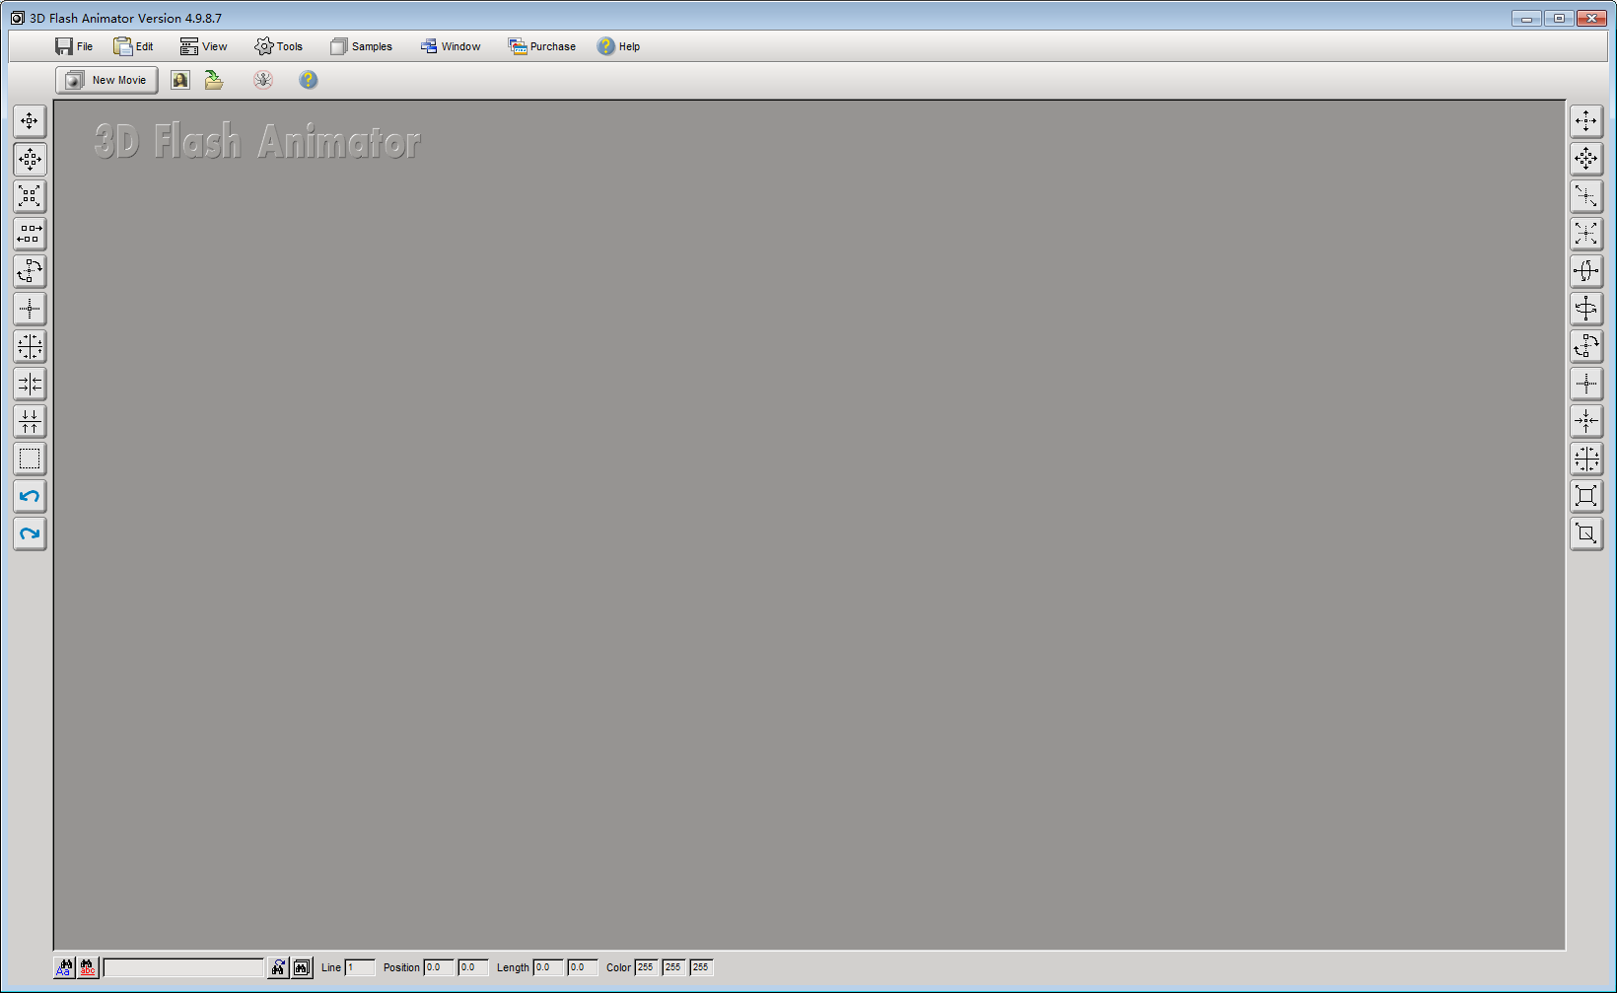The width and height of the screenshot is (1617, 993).
Task: Select crosshair-with-arrows grid tool in left toolbar
Action: [x=30, y=346]
